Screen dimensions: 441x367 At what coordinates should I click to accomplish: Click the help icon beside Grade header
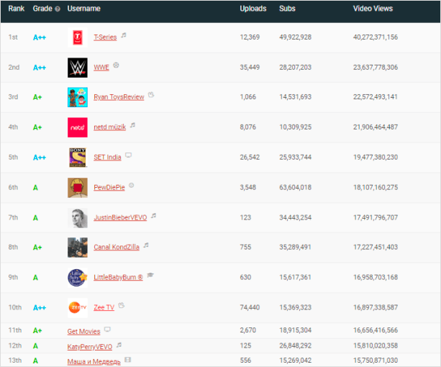58,9
